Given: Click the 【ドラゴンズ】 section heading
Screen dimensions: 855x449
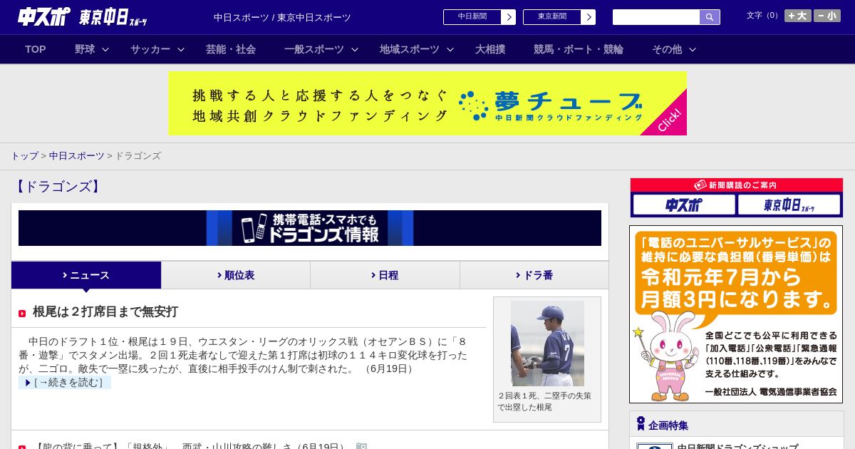Looking at the screenshot, I should click(58, 187).
